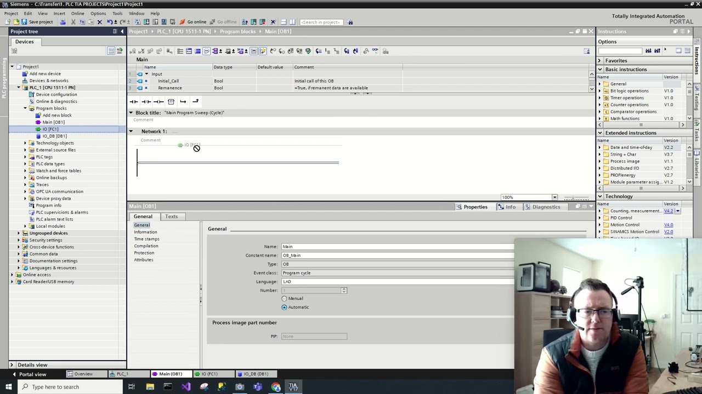This screenshot has width=702, height=394.
Task: Open the Project menu
Action: (11, 13)
